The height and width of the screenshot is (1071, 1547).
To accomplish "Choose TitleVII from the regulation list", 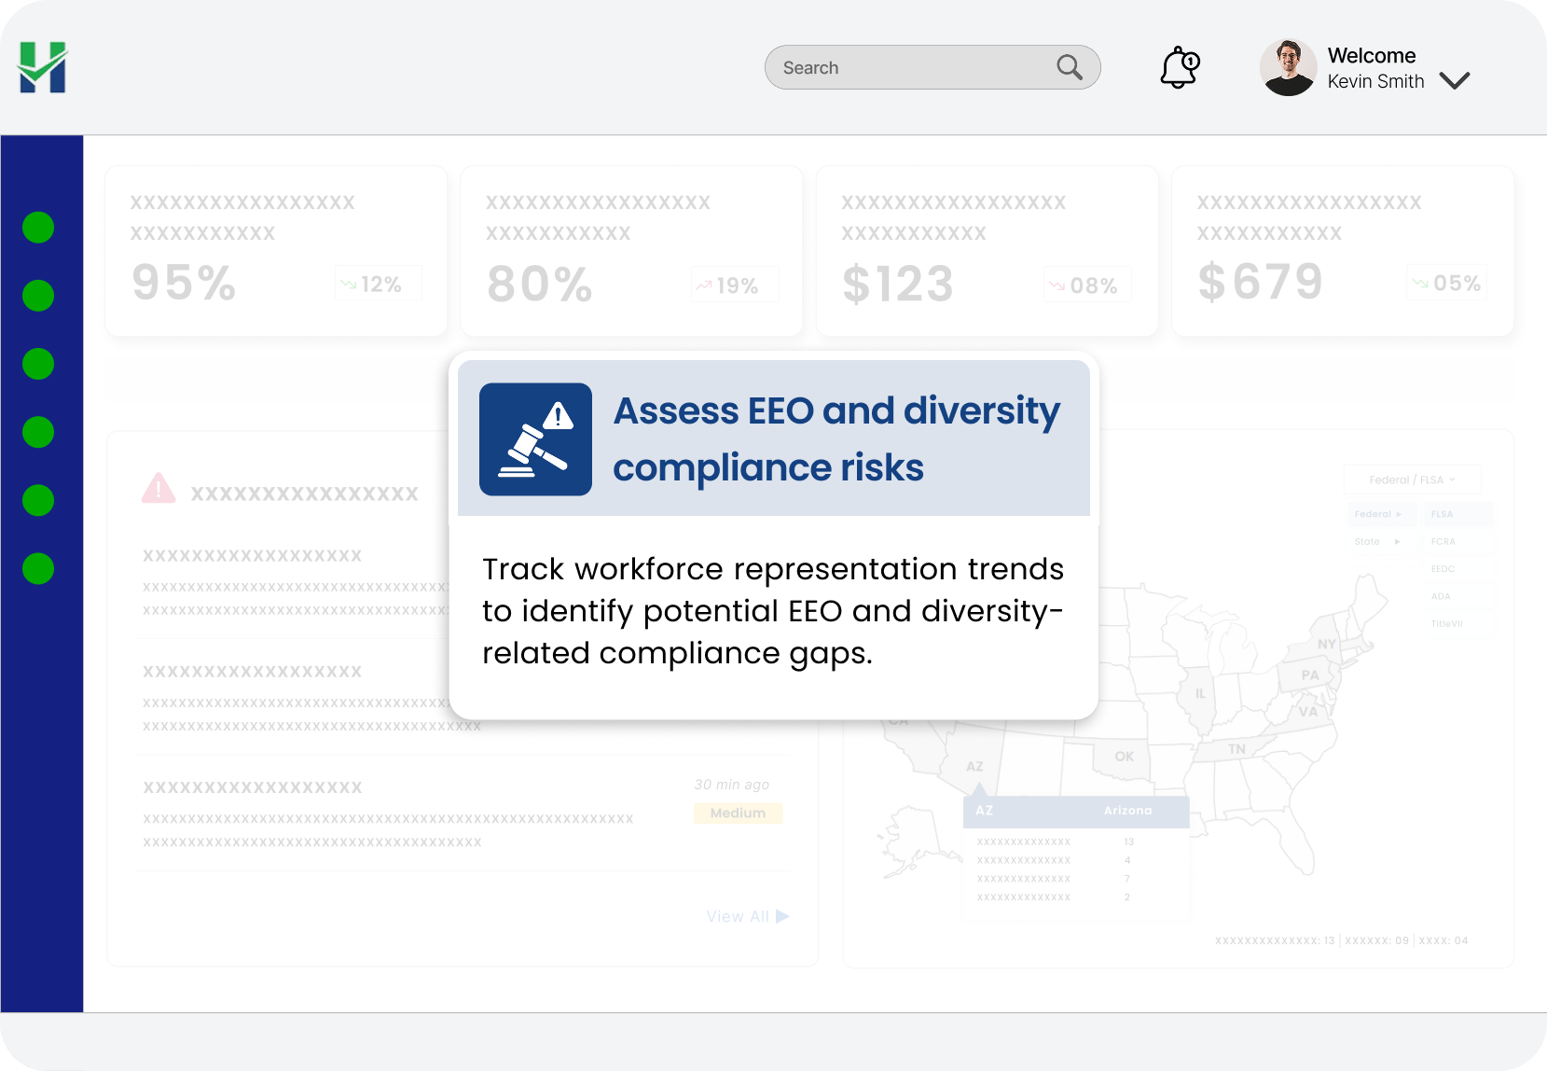I will [x=1446, y=623].
